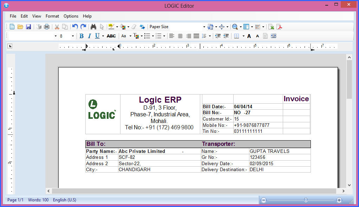Open the View menu

point(37,16)
